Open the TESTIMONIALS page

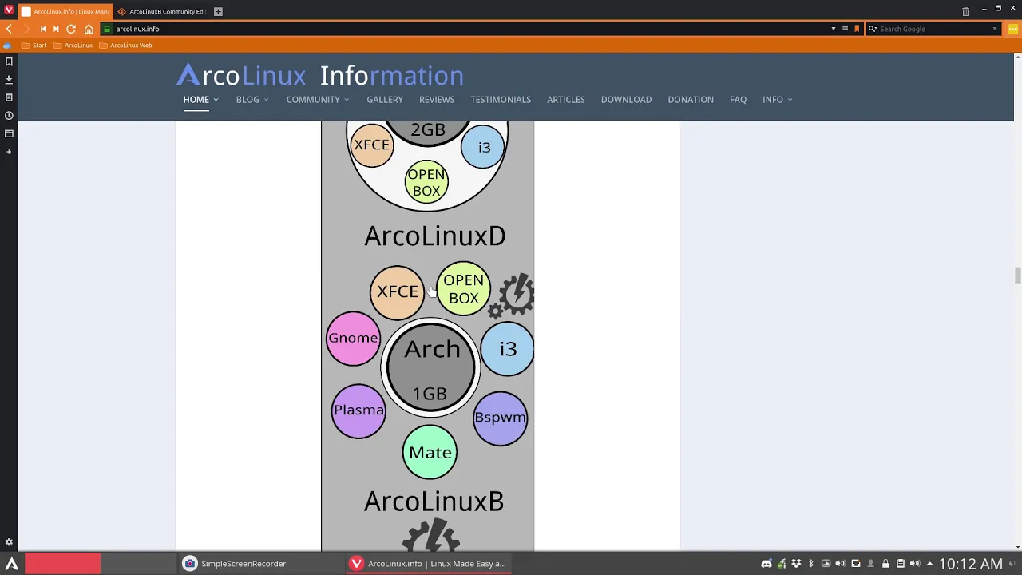tap(501, 100)
